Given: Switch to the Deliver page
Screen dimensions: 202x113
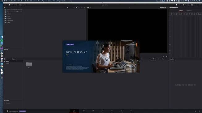Looking at the screenshot, I should click(131, 111).
